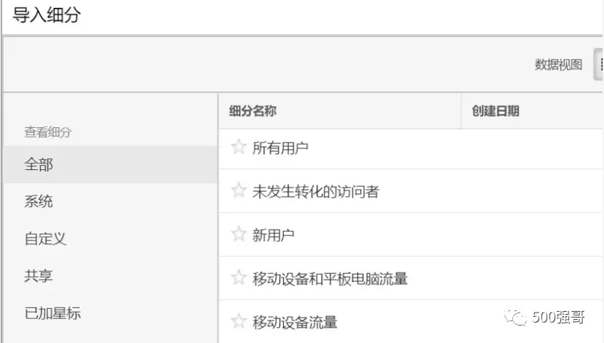Select the 移动设备和平板电脑流量 segment name
604x343 pixels.
click(330, 278)
